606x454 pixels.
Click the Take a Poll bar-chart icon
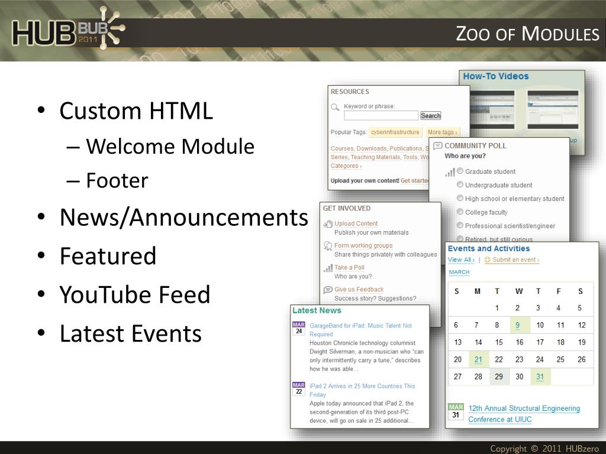tap(328, 268)
